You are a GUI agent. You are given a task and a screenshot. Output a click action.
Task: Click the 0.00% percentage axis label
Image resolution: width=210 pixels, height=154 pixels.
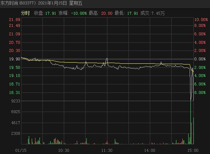(x=200, y=59)
